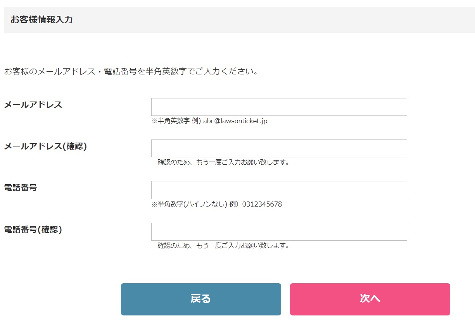Click the confirmation hint below the 電話番号(確認) field
475x329 pixels.
pos(223,245)
